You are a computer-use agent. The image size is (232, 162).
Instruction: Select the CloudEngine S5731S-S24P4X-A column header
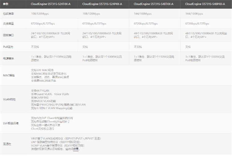coord(102,4)
